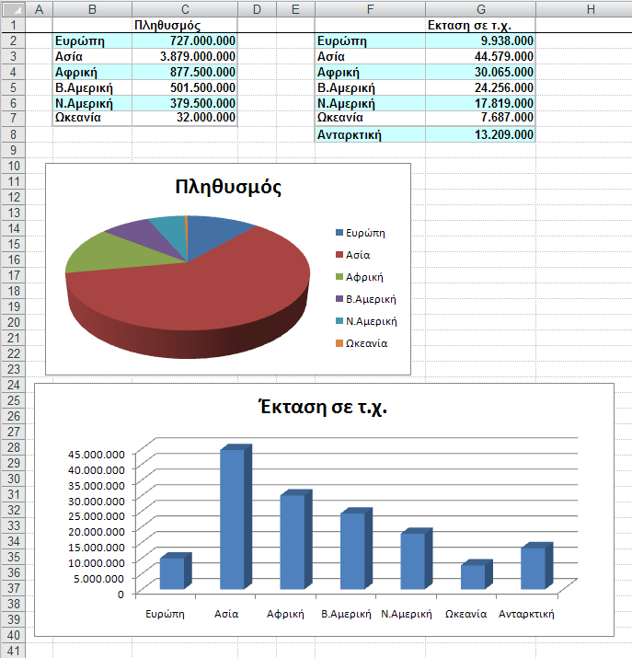Select column H header

click(x=589, y=8)
